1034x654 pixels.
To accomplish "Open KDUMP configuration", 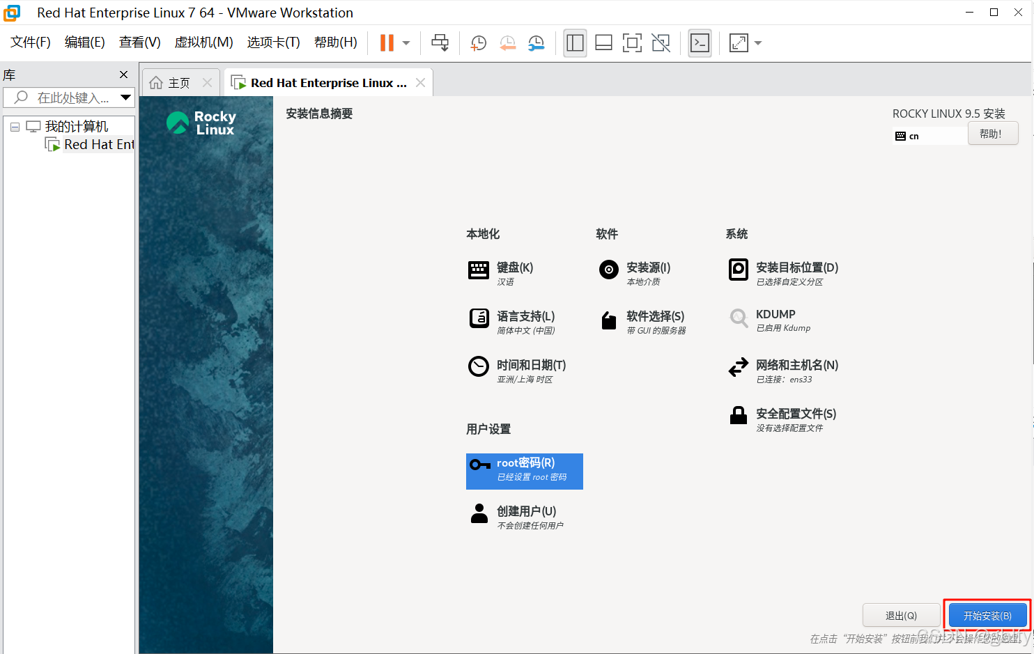I will point(770,320).
